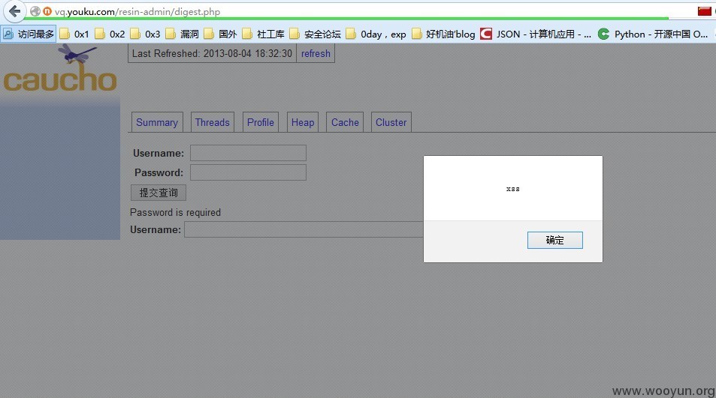The height and width of the screenshot is (398, 716).
Task: Focus the second wide Username field
Action: coord(304,229)
